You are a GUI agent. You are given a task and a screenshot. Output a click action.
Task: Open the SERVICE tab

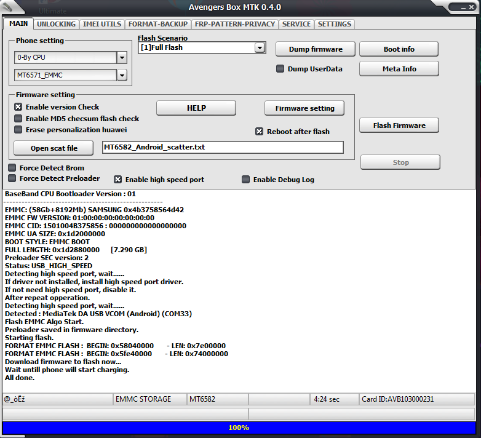[296, 24]
